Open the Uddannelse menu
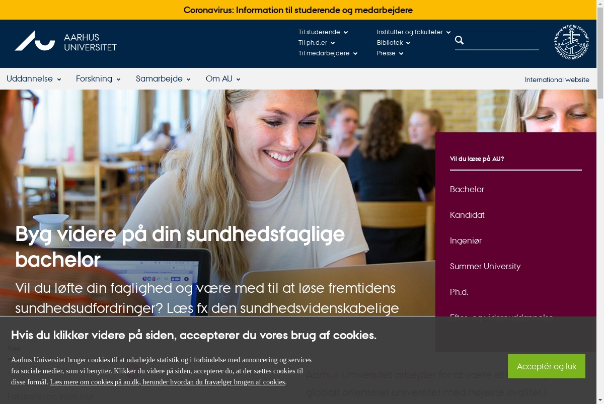The image size is (604, 404). [x=34, y=79]
